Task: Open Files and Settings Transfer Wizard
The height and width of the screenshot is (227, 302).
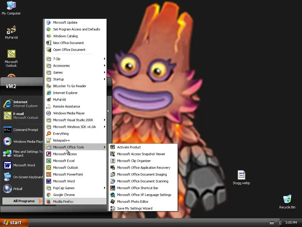Action: click(22, 153)
